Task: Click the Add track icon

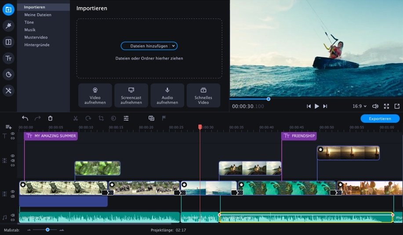Action: 8,127
